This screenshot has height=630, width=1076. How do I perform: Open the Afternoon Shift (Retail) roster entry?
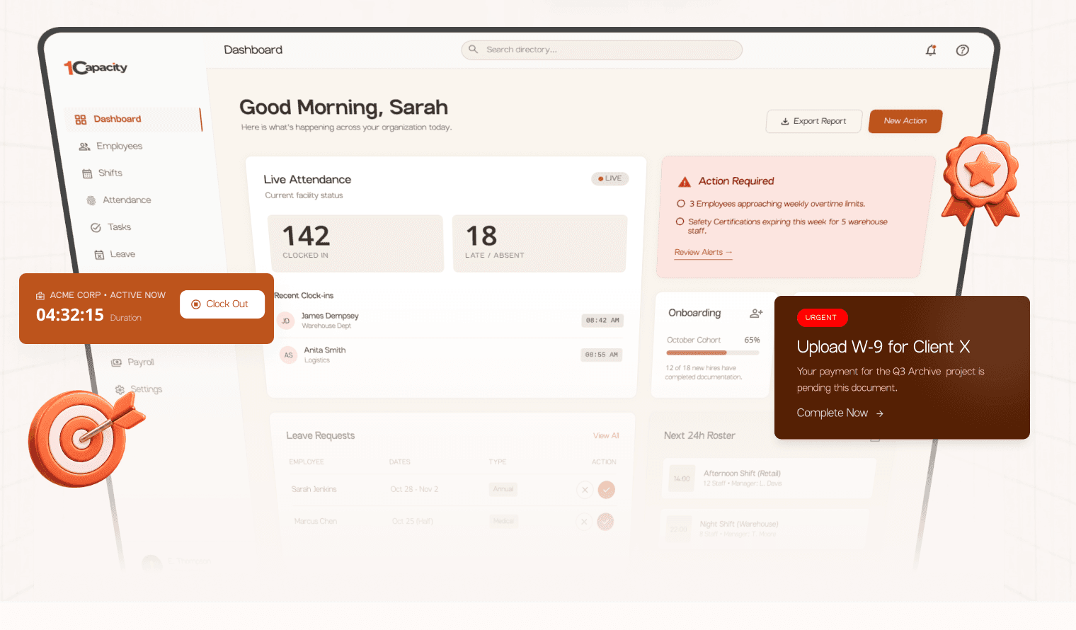(769, 479)
